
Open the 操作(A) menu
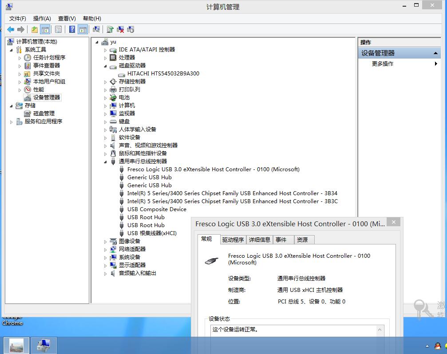click(x=42, y=19)
